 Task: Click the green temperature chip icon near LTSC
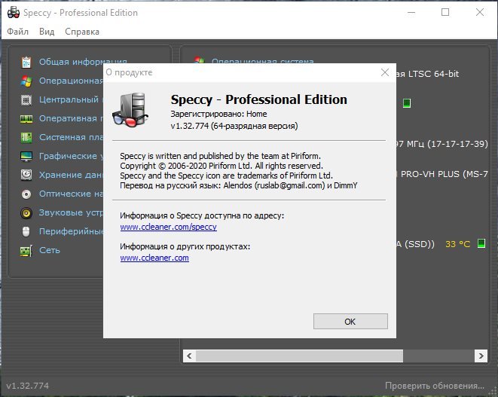click(407, 103)
